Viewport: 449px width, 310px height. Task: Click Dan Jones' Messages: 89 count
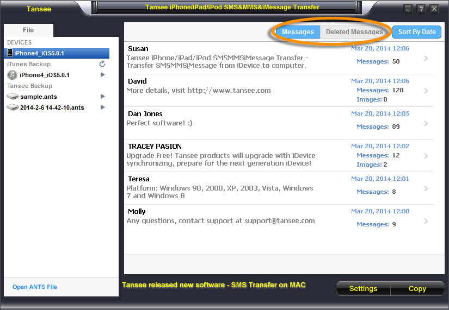tap(378, 126)
